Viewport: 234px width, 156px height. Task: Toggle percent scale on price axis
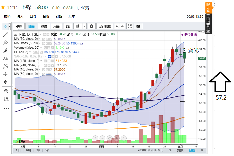(x=170, y=150)
